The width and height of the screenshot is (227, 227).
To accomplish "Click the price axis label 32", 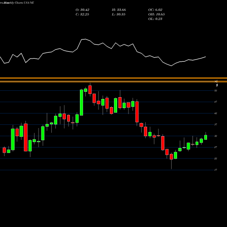I will point(216,136).
